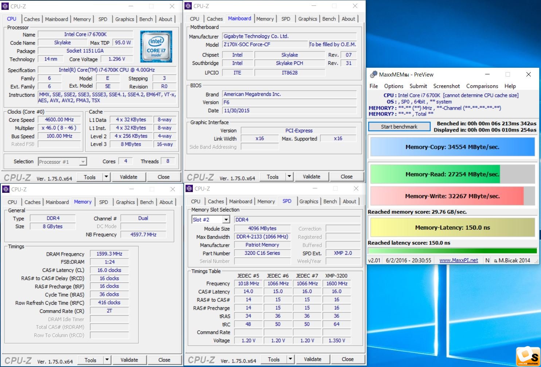Viewport: 541px width, 367px height.
Task: Open www.MaxxPI.net link
Action: click(x=459, y=260)
